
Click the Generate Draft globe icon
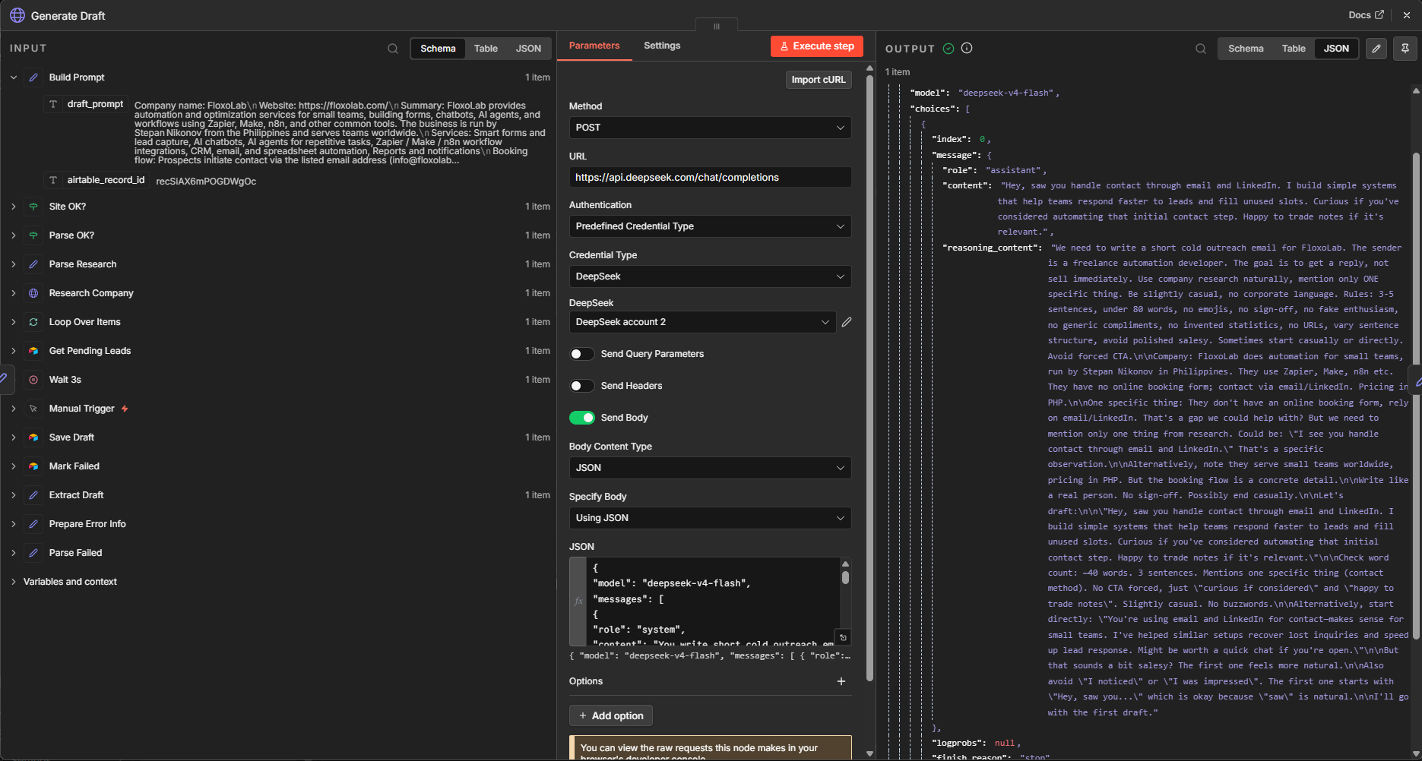(x=17, y=15)
